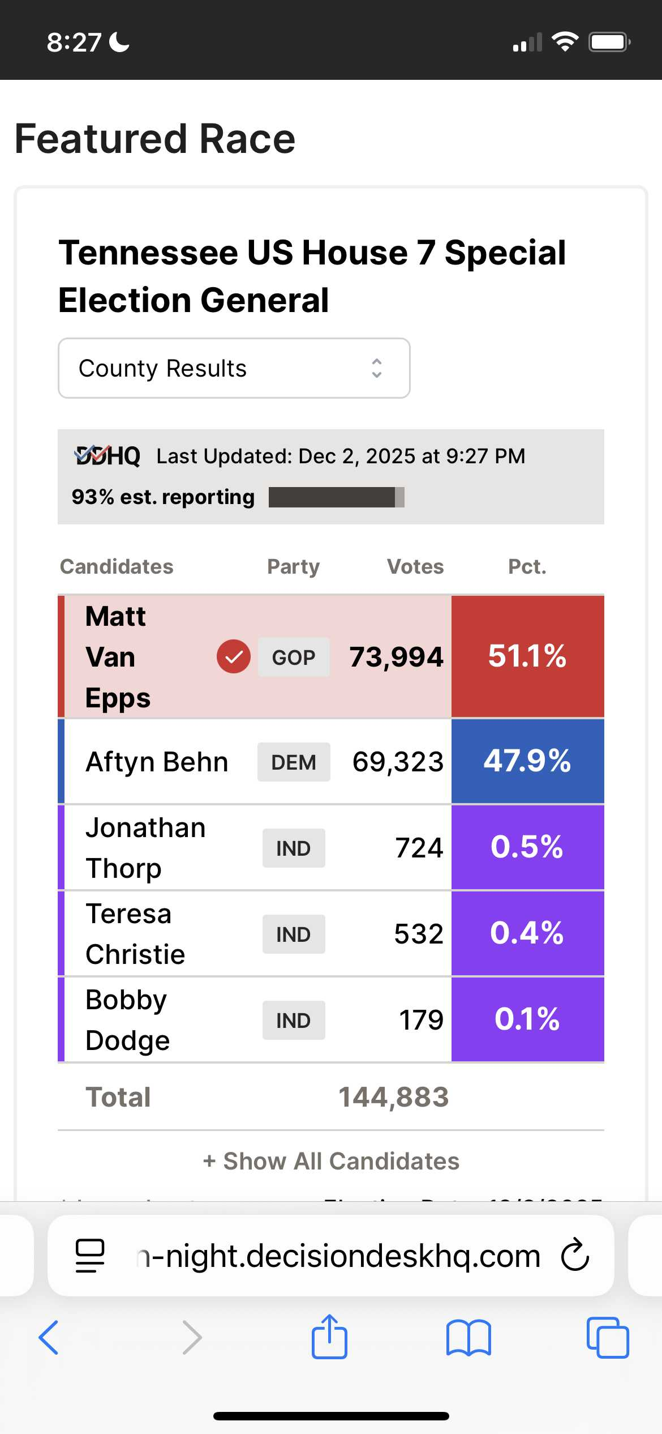Tap the County Results selector arrows
This screenshot has height=1434, width=662.
click(376, 368)
